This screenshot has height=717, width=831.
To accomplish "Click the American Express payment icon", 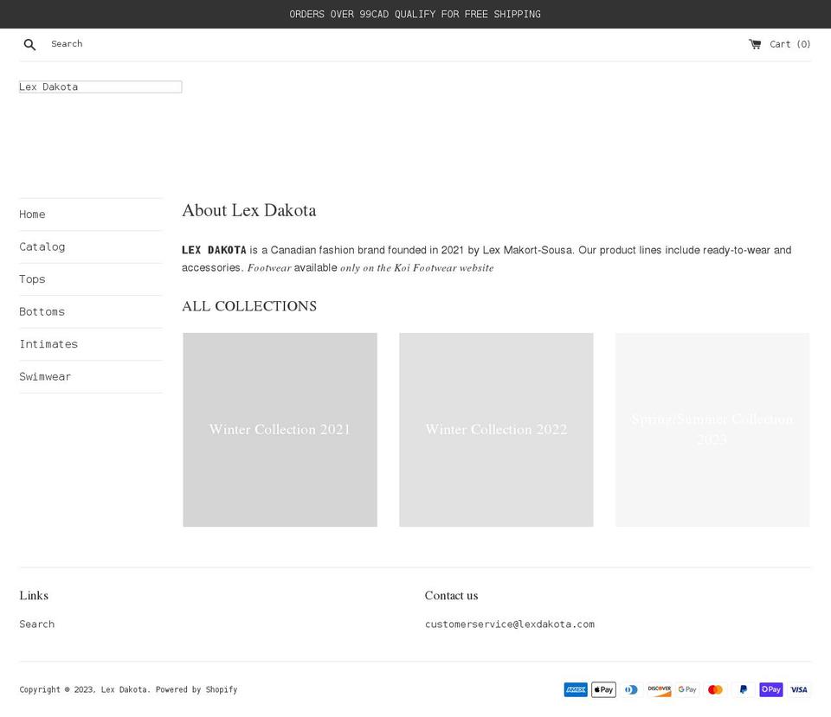I will coord(576,689).
